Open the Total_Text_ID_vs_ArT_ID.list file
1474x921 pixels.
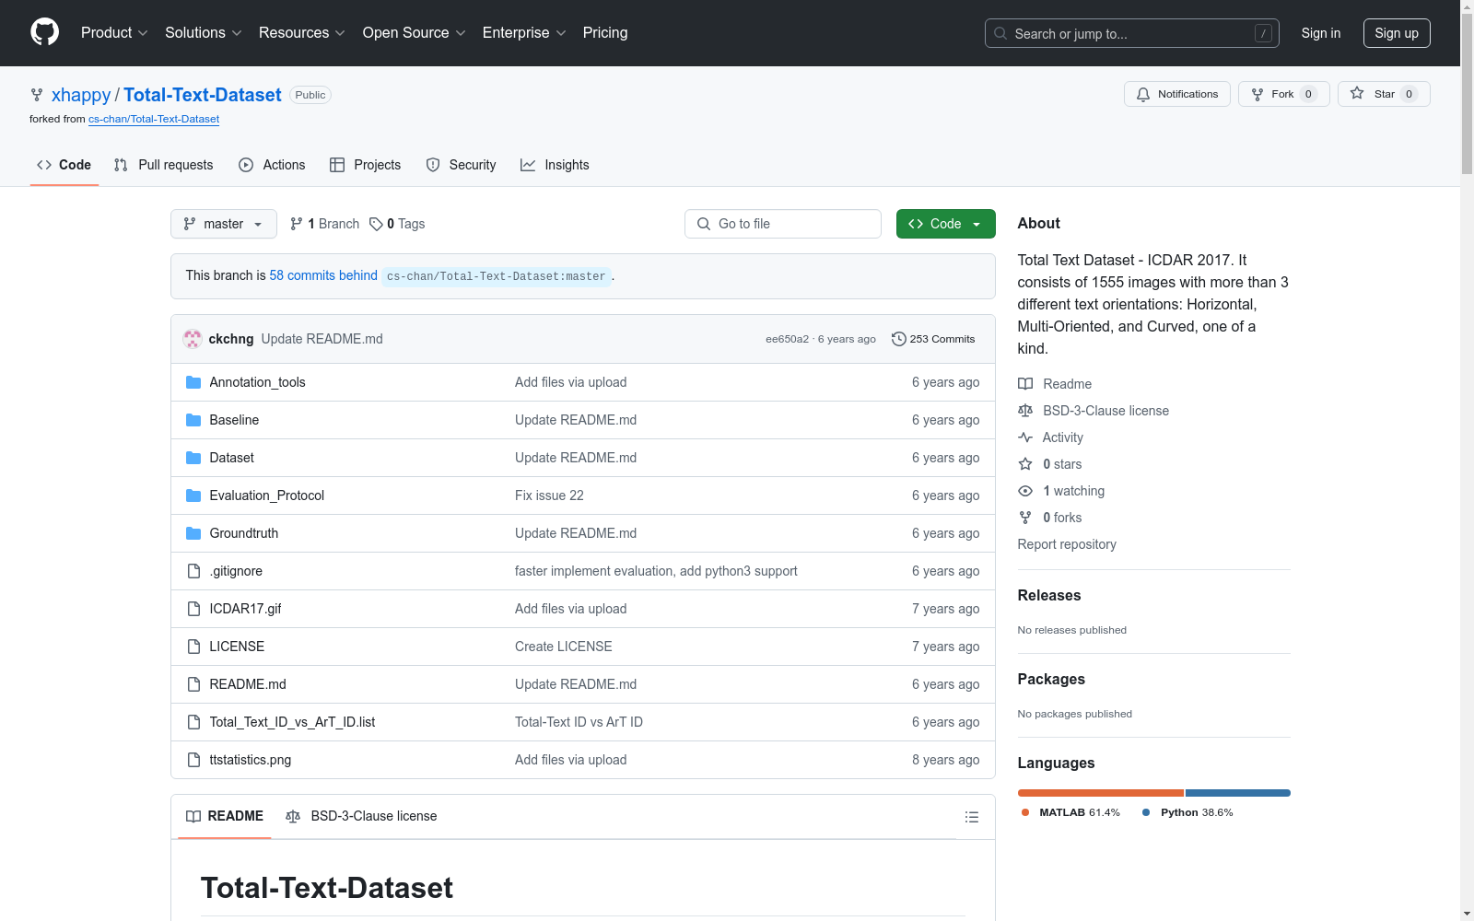pos(292,722)
